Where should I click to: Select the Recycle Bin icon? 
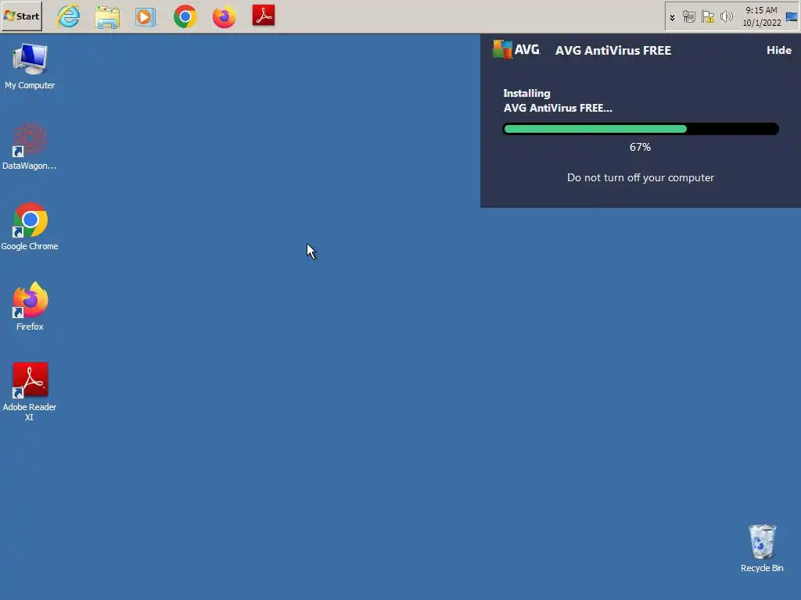click(x=762, y=548)
